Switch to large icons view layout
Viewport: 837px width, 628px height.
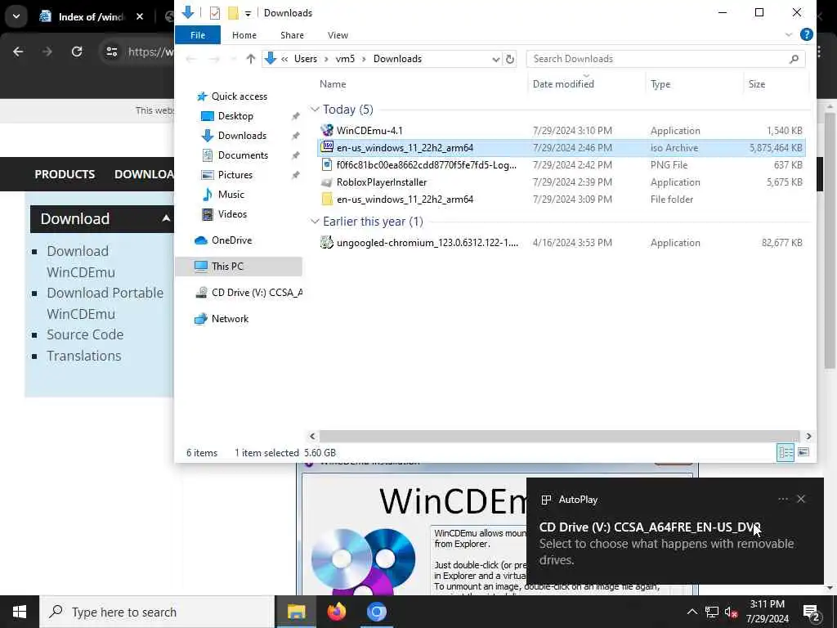[803, 453]
